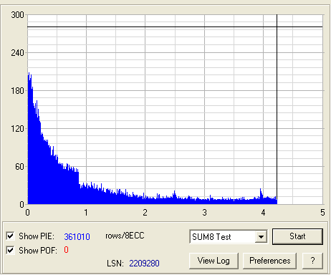Image resolution: width=331 pixels, height=275 pixels.
Task: Open the SUM8 Test dropdown arrow
Action: coord(261,237)
